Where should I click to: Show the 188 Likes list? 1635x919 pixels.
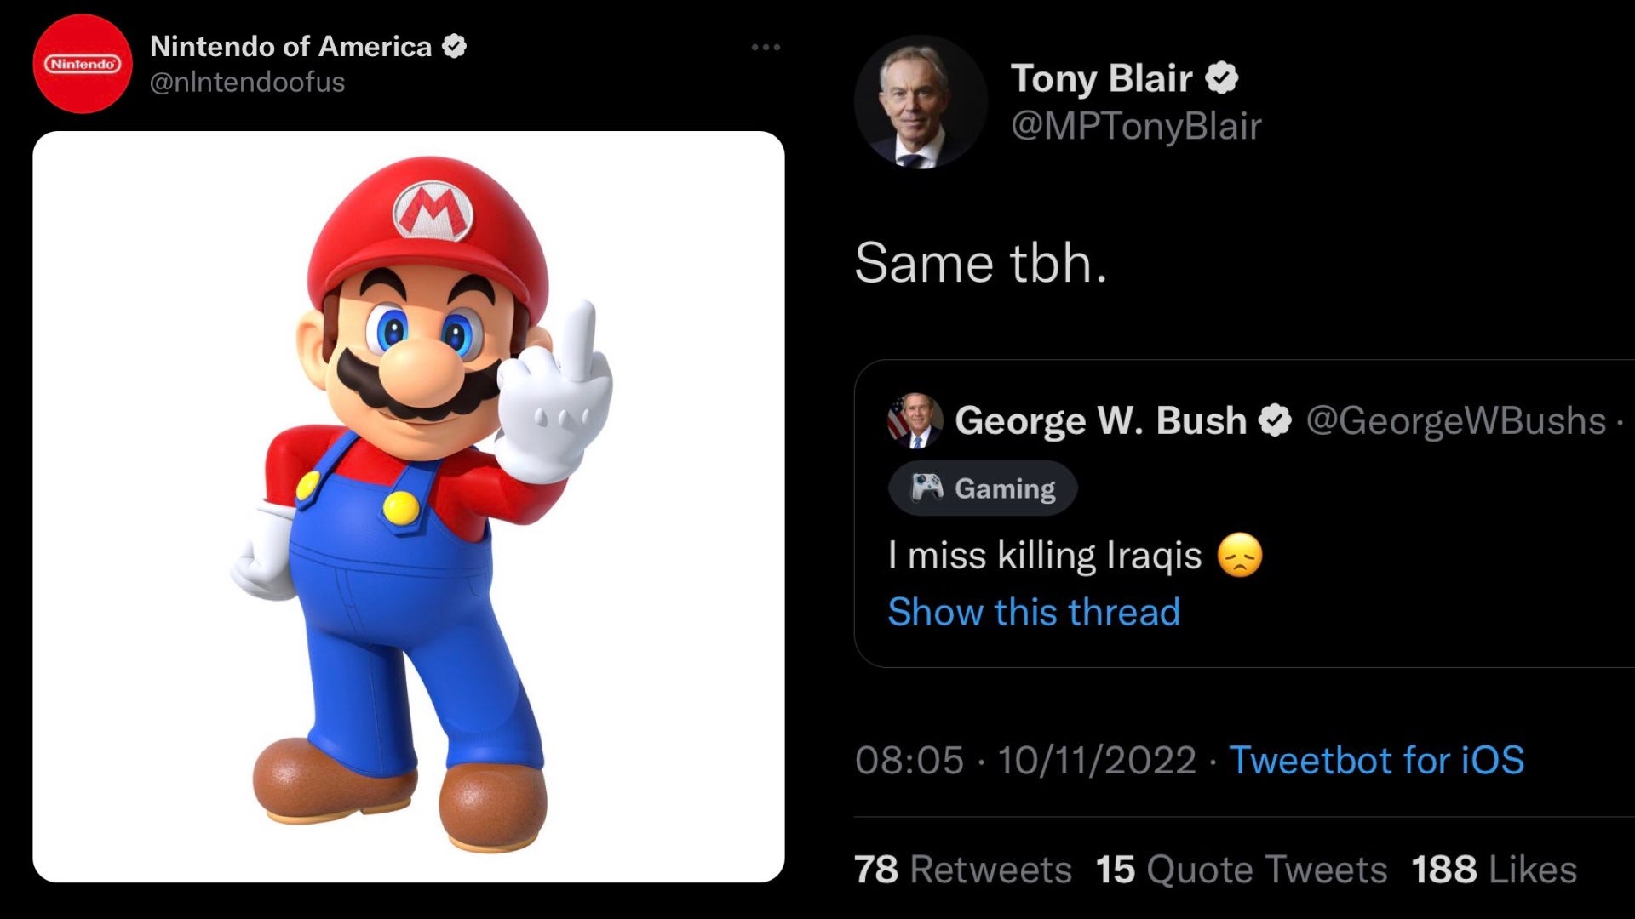pos(1494,870)
